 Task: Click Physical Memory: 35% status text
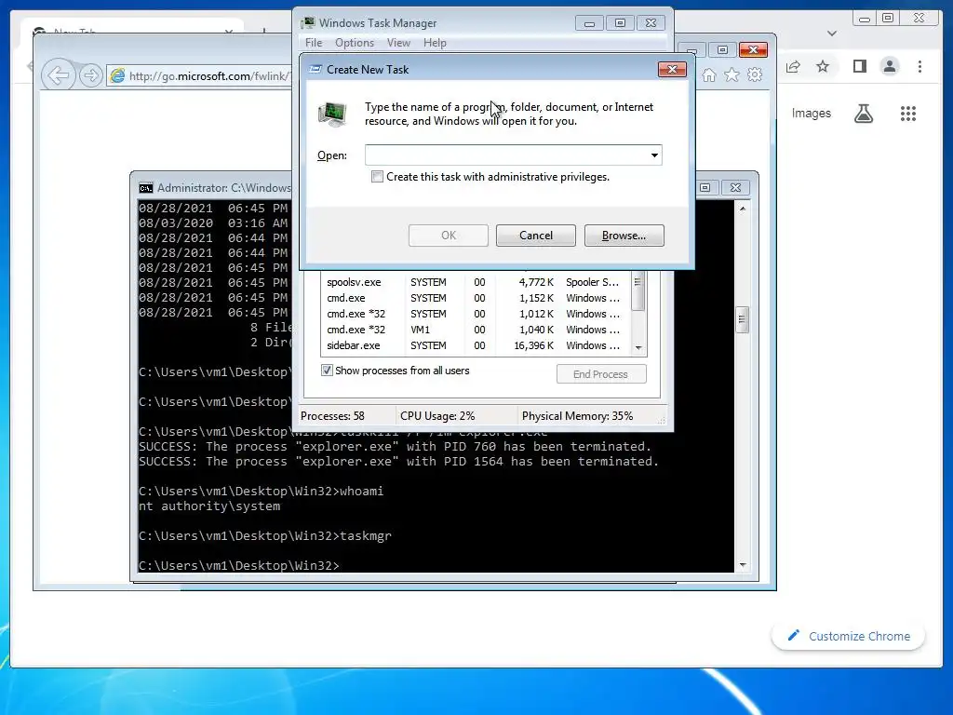[577, 416]
